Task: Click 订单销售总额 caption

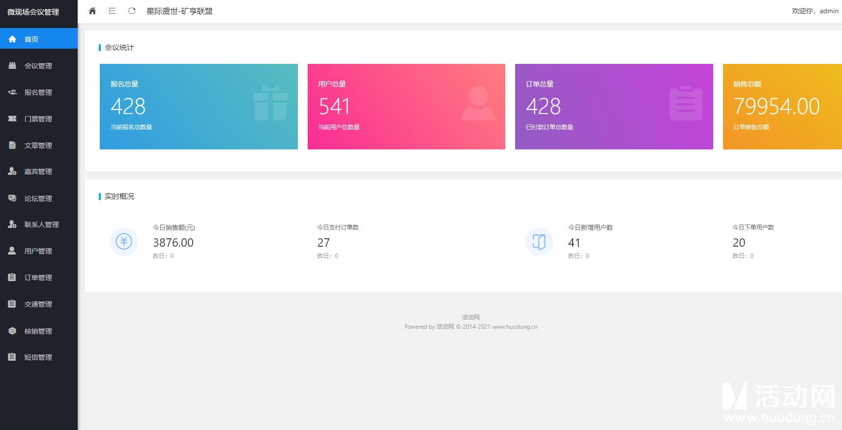Action: pyautogui.click(x=751, y=127)
